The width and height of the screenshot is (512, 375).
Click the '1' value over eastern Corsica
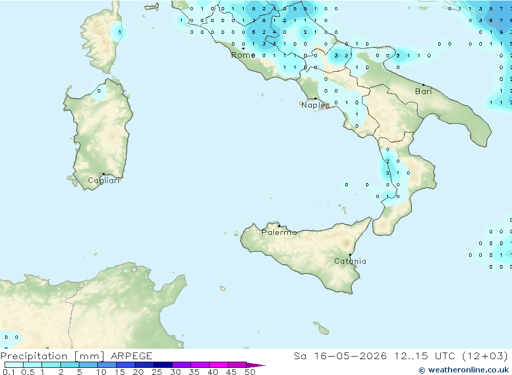click(120, 32)
